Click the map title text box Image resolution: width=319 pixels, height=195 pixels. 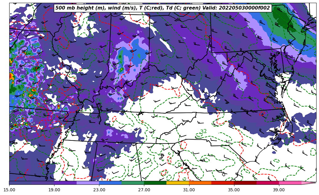coord(162,8)
